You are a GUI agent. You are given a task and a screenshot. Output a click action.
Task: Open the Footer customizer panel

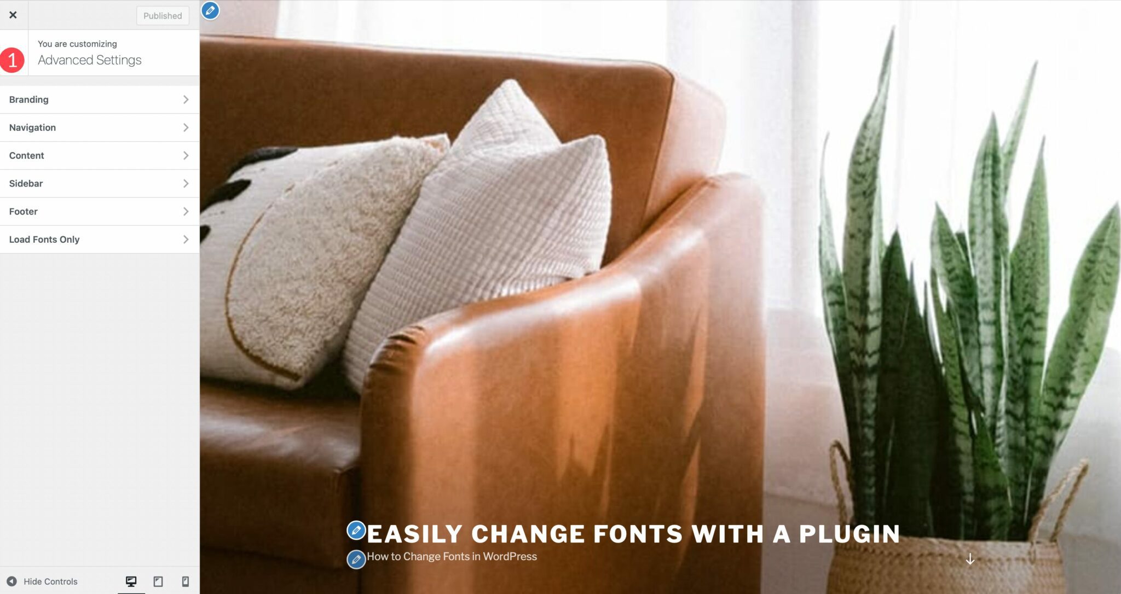pos(100,211)
